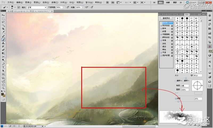The image size is (213, 128).
Task: Select the Horizontal Type tool
Action: tap(3, 67)
